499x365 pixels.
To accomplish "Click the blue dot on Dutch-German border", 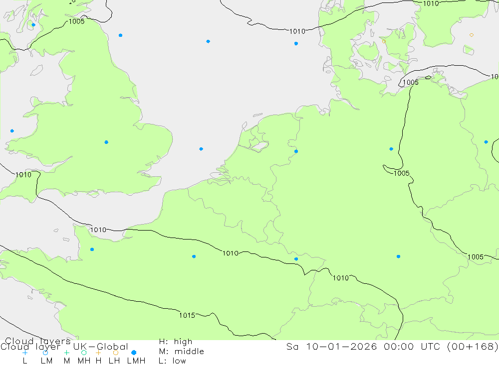I will pyautogui.click(x=296, y=151).
